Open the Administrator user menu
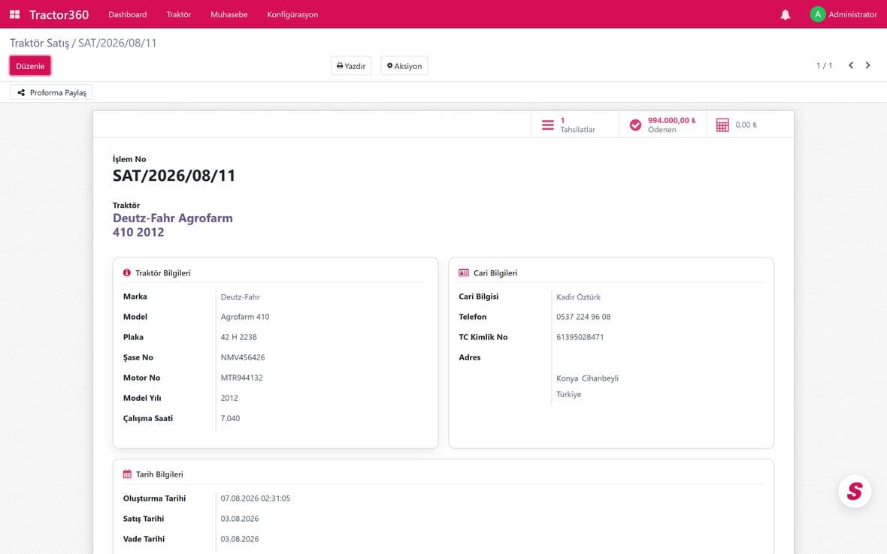The width and height of the screenshot is (887, 554). [x=843, y=15]
